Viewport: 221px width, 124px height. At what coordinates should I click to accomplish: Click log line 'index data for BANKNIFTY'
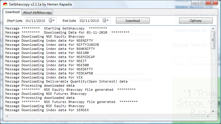pos(50,49)
